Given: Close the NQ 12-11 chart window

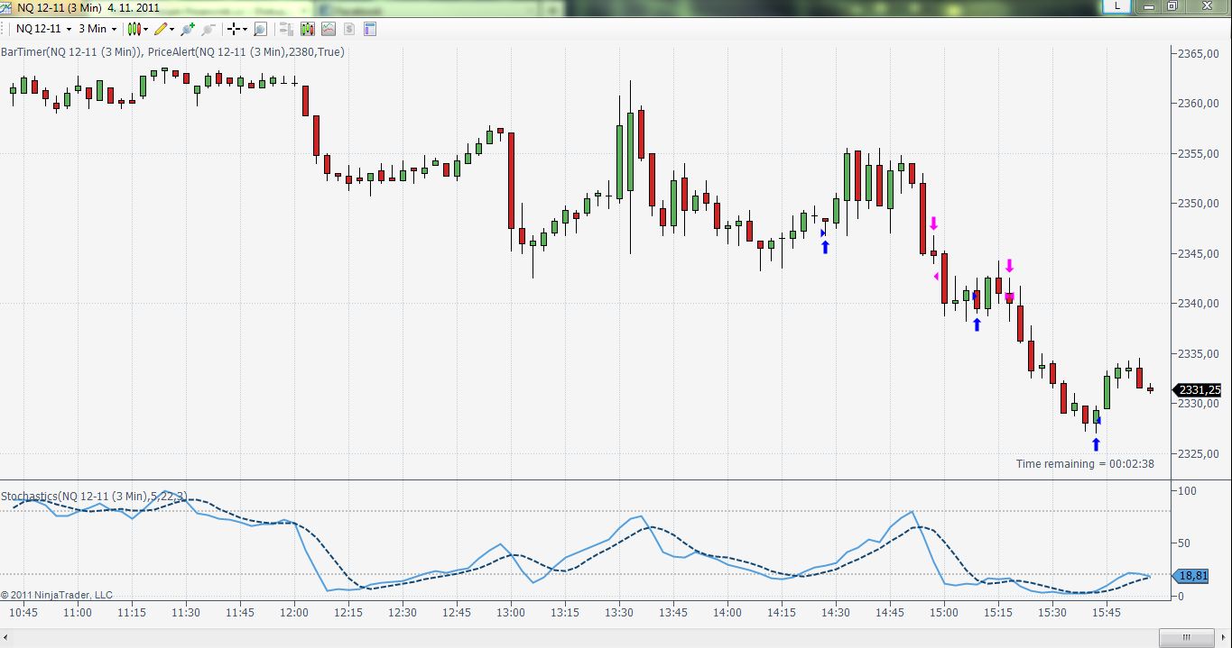Looking at the screenshot, I should click(x=1207, y=6).
